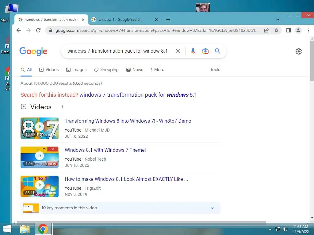Open Videos section three-dot options

coord(62,106)
